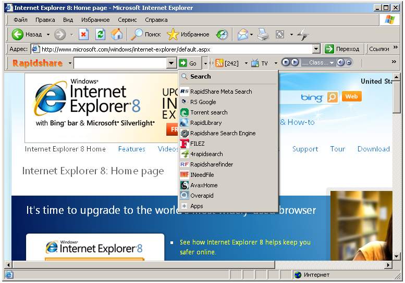Image resolution: width=405 pixels, height=283 pixels.
Task: Click the page icon in the address bar
Action: (x=35, y=49)
